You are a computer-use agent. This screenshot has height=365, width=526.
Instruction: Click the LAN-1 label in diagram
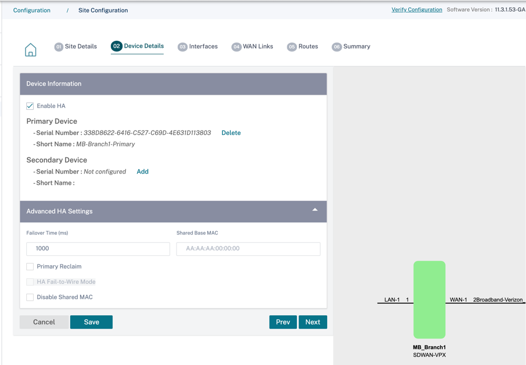tap(392, 300)
